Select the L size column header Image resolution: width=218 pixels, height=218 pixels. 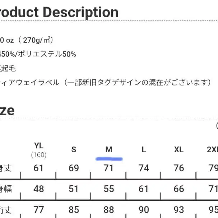coord(144,149)
